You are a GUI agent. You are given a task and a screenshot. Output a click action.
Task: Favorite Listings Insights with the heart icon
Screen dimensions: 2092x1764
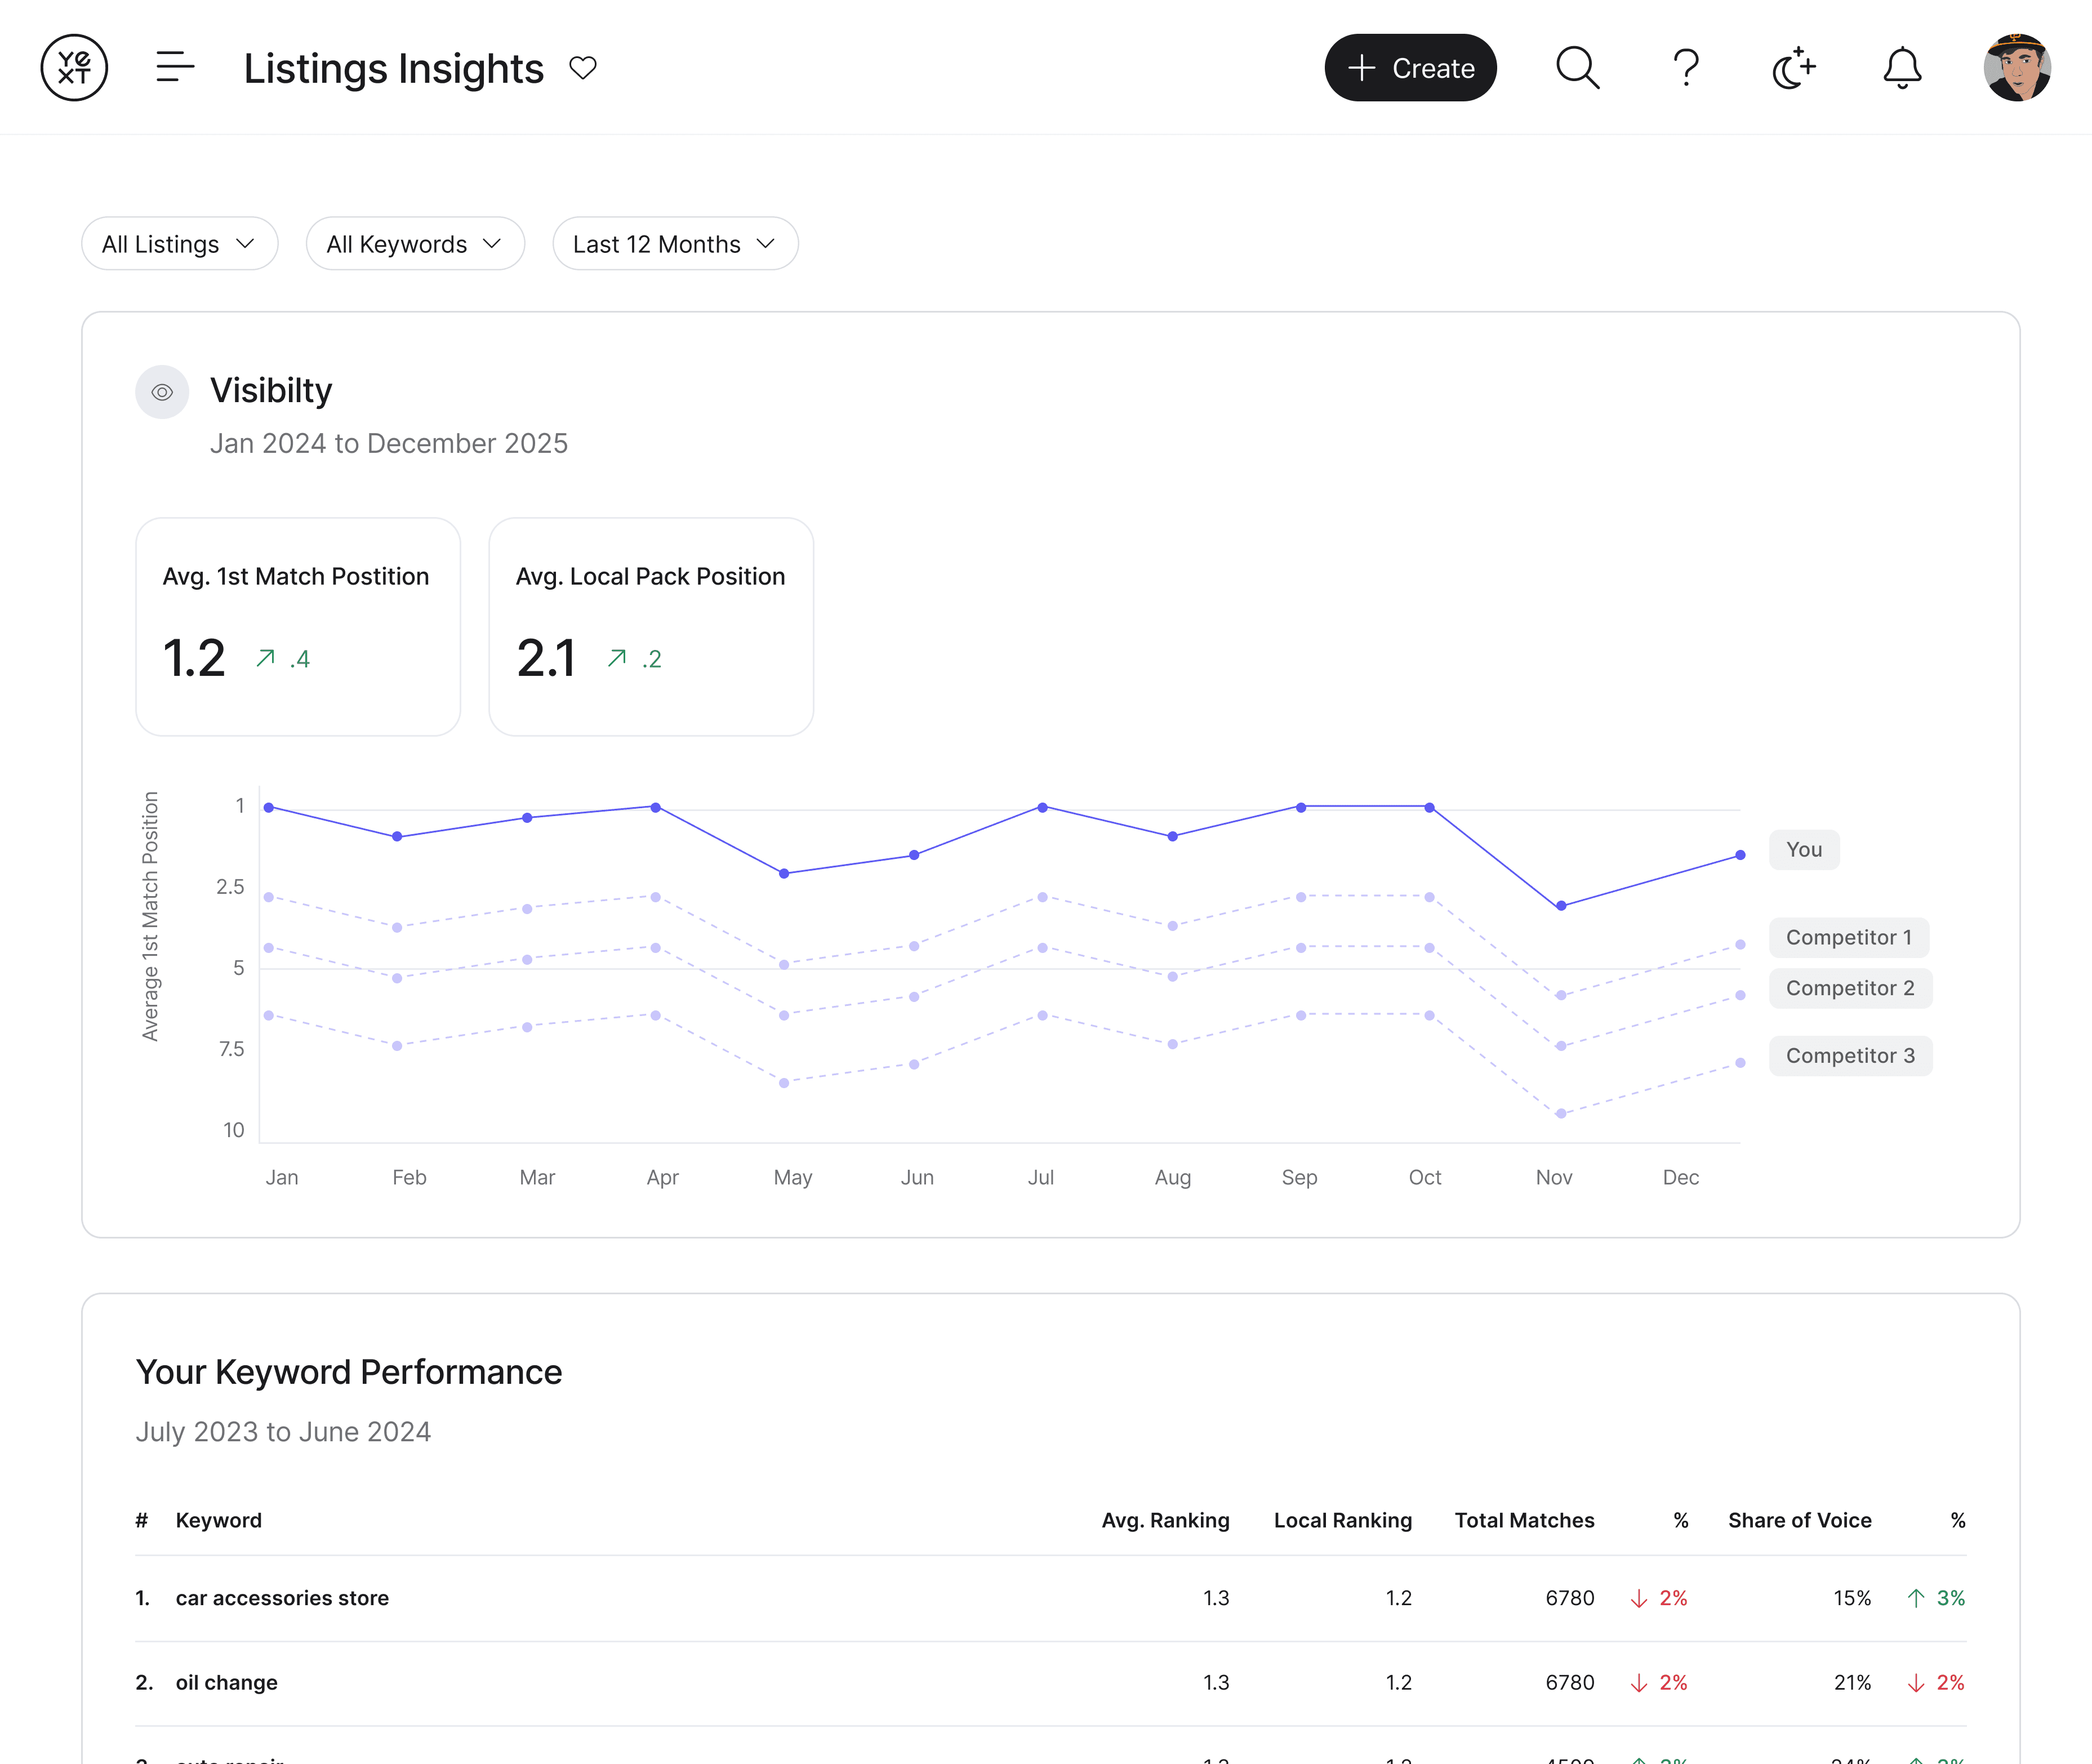pyautogui.click(x=583, y=68)
